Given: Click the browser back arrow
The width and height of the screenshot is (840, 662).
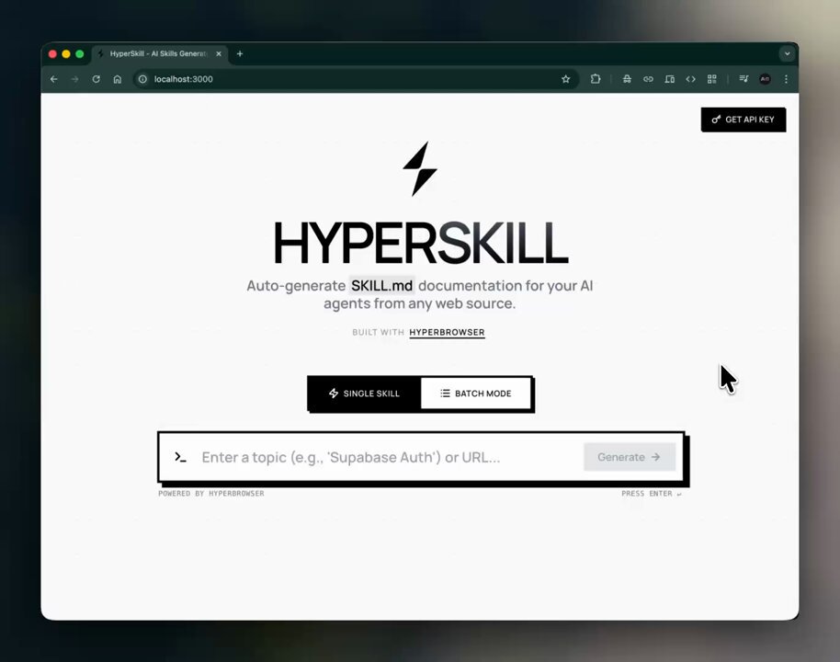Looking at the screenshot, I should pyautogui.click(x=53, y=79).
